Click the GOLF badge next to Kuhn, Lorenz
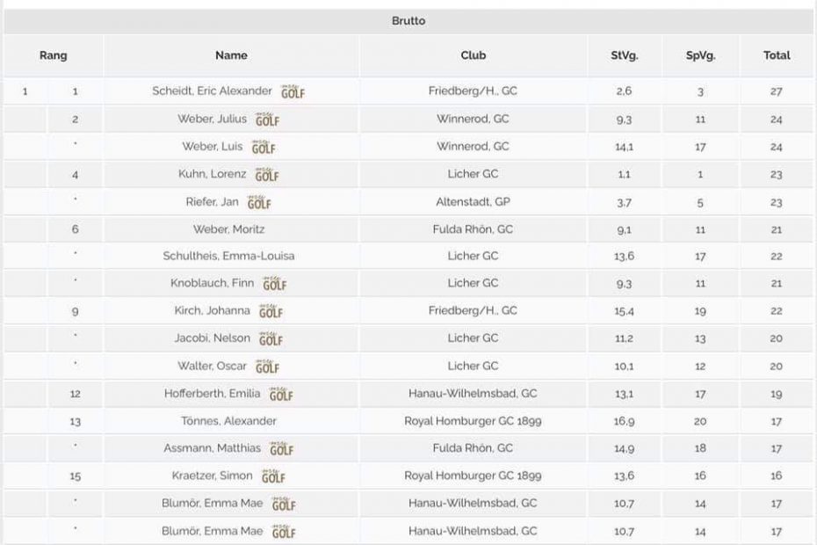 pyautogui.click(x=267, y=175)
